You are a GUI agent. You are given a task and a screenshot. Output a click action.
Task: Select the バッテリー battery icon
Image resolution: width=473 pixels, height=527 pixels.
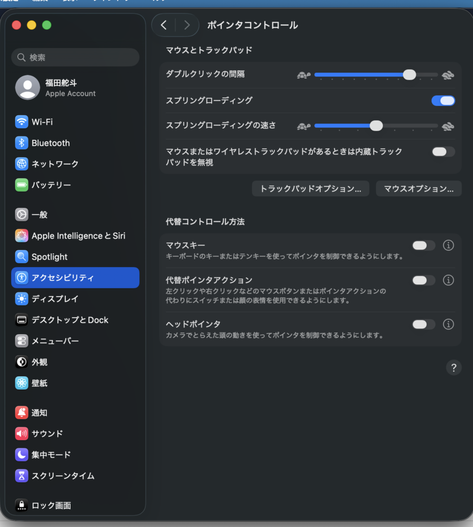click(22, 185)
